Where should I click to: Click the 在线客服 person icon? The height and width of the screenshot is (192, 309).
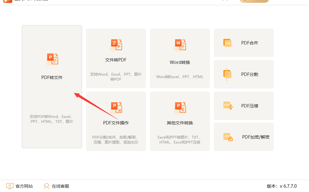click(47, 186)
